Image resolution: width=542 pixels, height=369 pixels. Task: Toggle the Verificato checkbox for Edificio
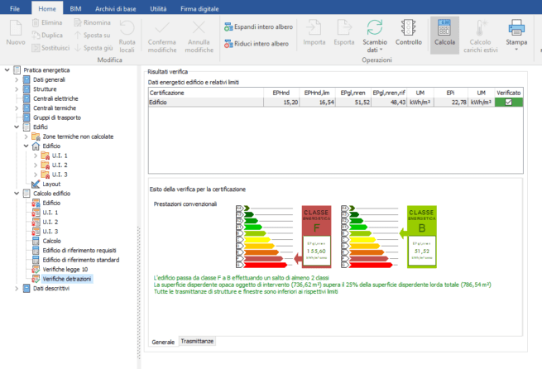tap(508, 103)
